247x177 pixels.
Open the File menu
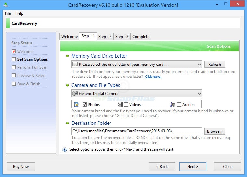point(8,13)
